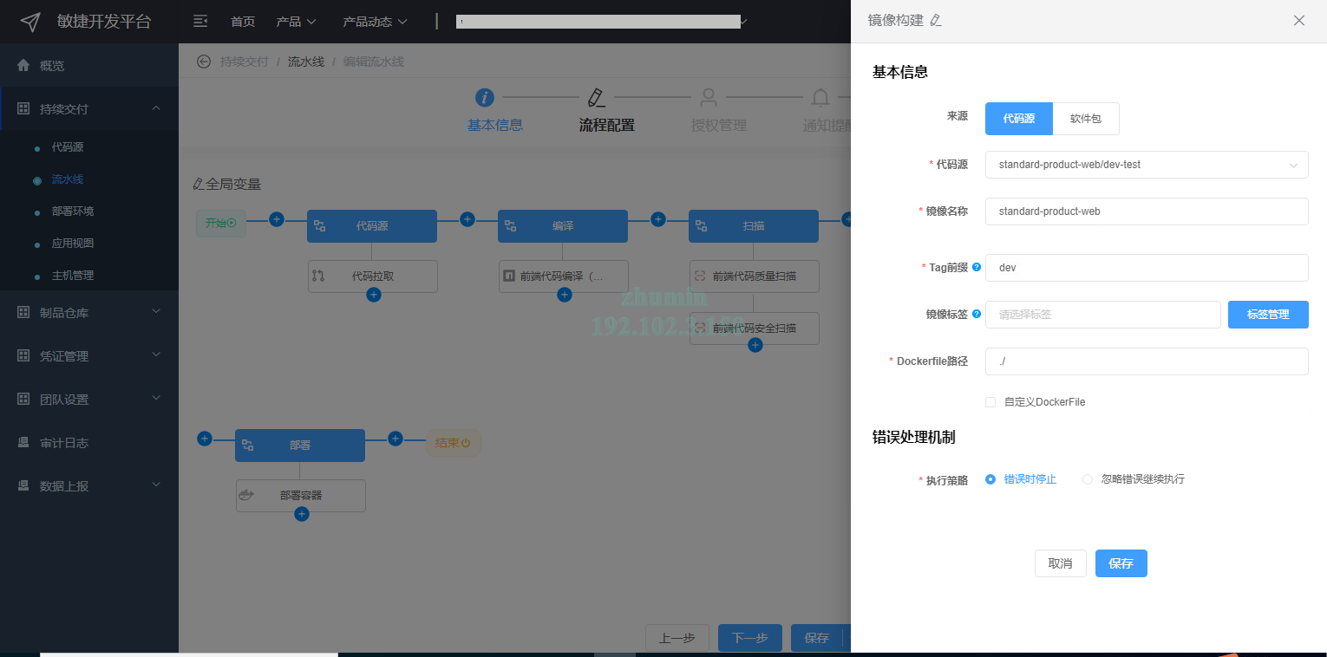The width and height of the screenshot is (1327, 657).
Task: Click the Tag前缀 help question icon
Action: [x=977, y=267]
